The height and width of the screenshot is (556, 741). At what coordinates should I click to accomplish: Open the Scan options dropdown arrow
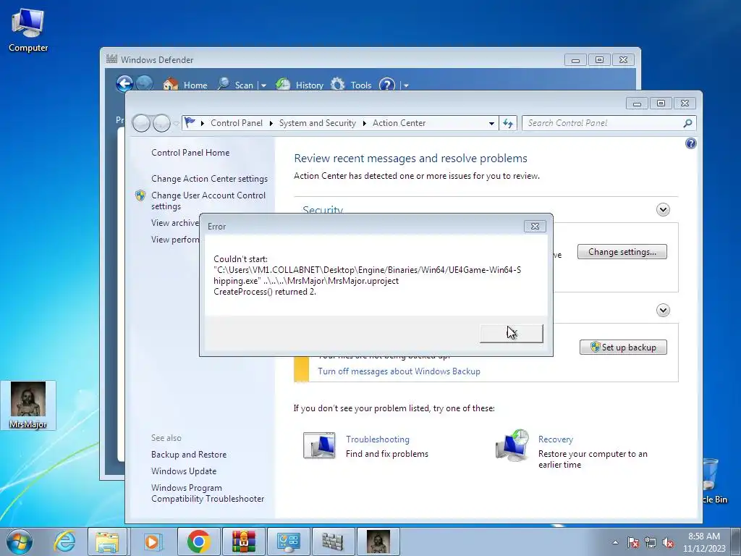[x=263, y=85]
